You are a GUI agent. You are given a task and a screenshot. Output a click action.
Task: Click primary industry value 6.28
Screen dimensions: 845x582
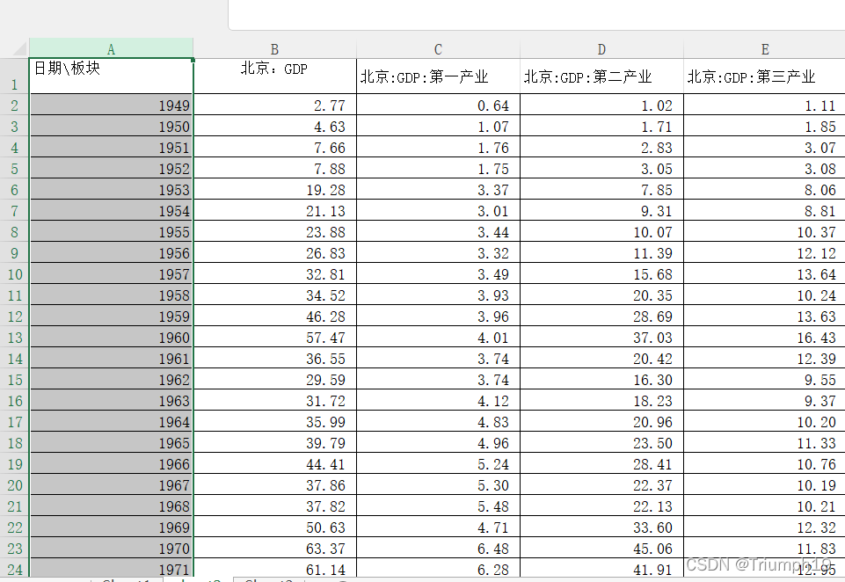click(438, 569)
